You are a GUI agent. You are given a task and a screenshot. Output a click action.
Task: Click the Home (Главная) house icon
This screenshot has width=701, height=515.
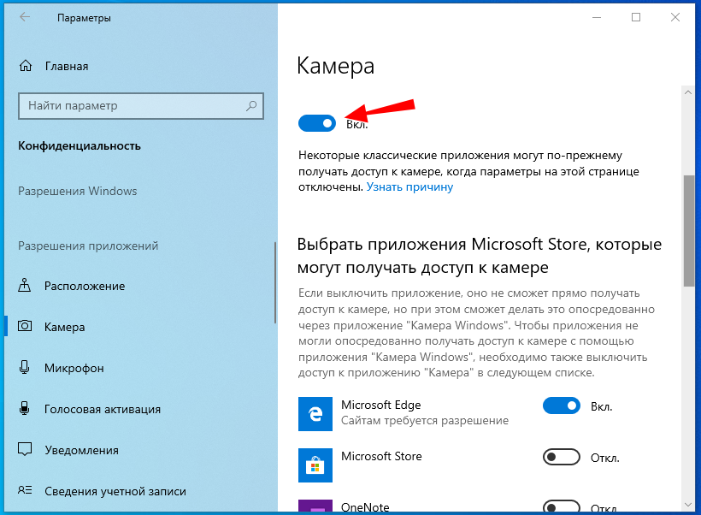tap(26, 66)
